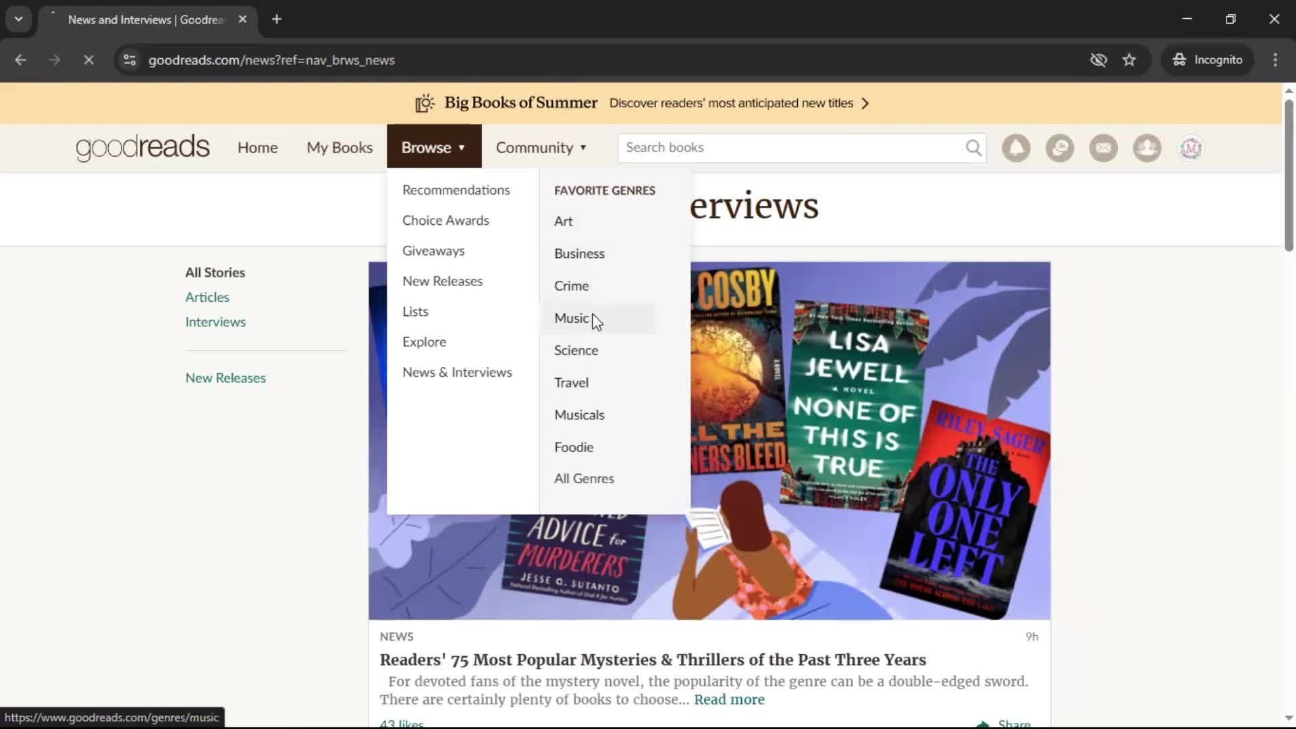
Task: Open News & Interviews menu entry
Action: pos(457,372)
